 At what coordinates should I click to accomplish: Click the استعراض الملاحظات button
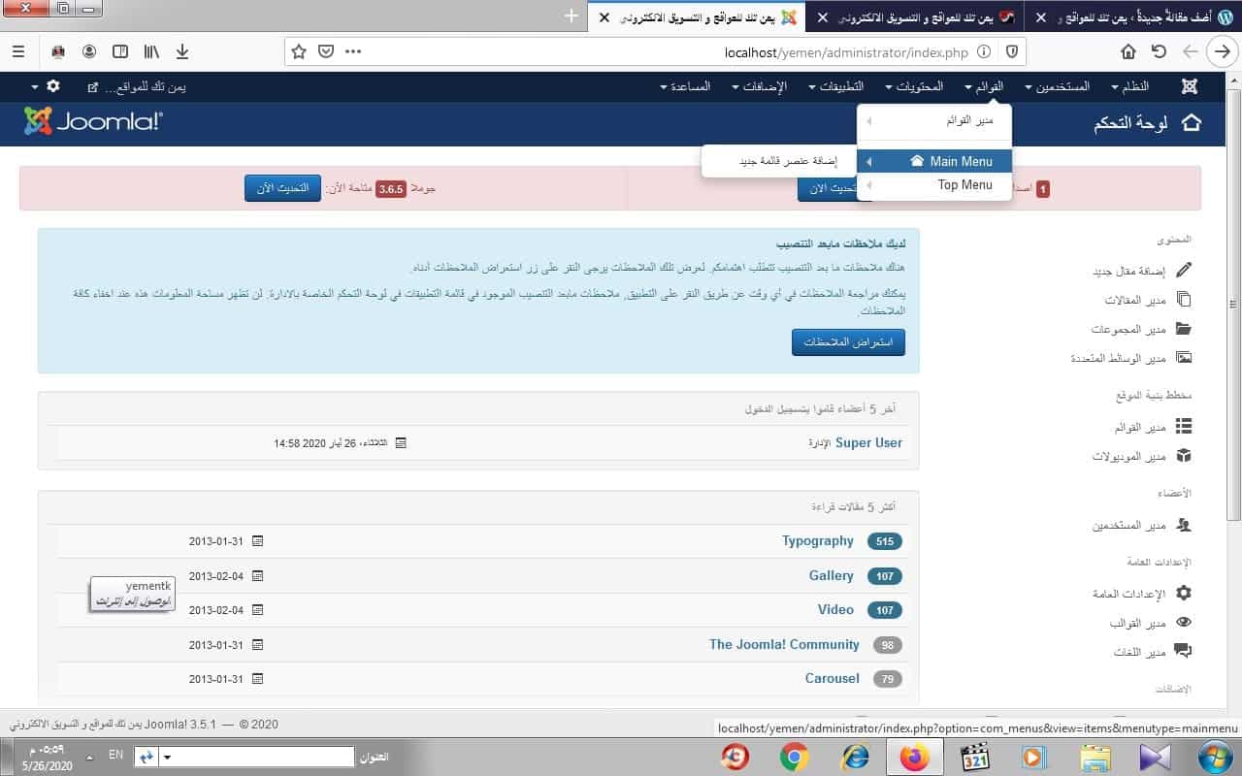848,342
